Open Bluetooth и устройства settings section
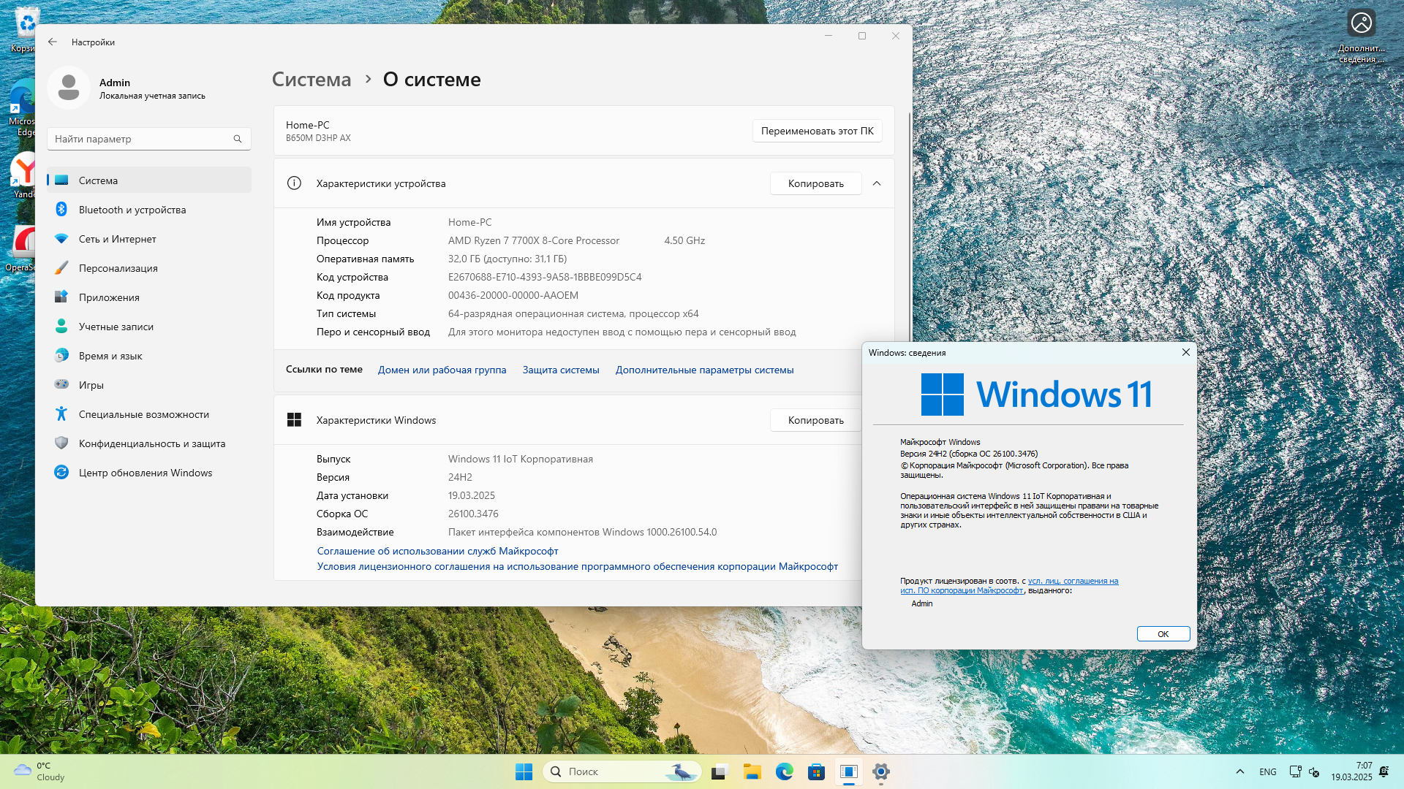 [x=132, y=210]
